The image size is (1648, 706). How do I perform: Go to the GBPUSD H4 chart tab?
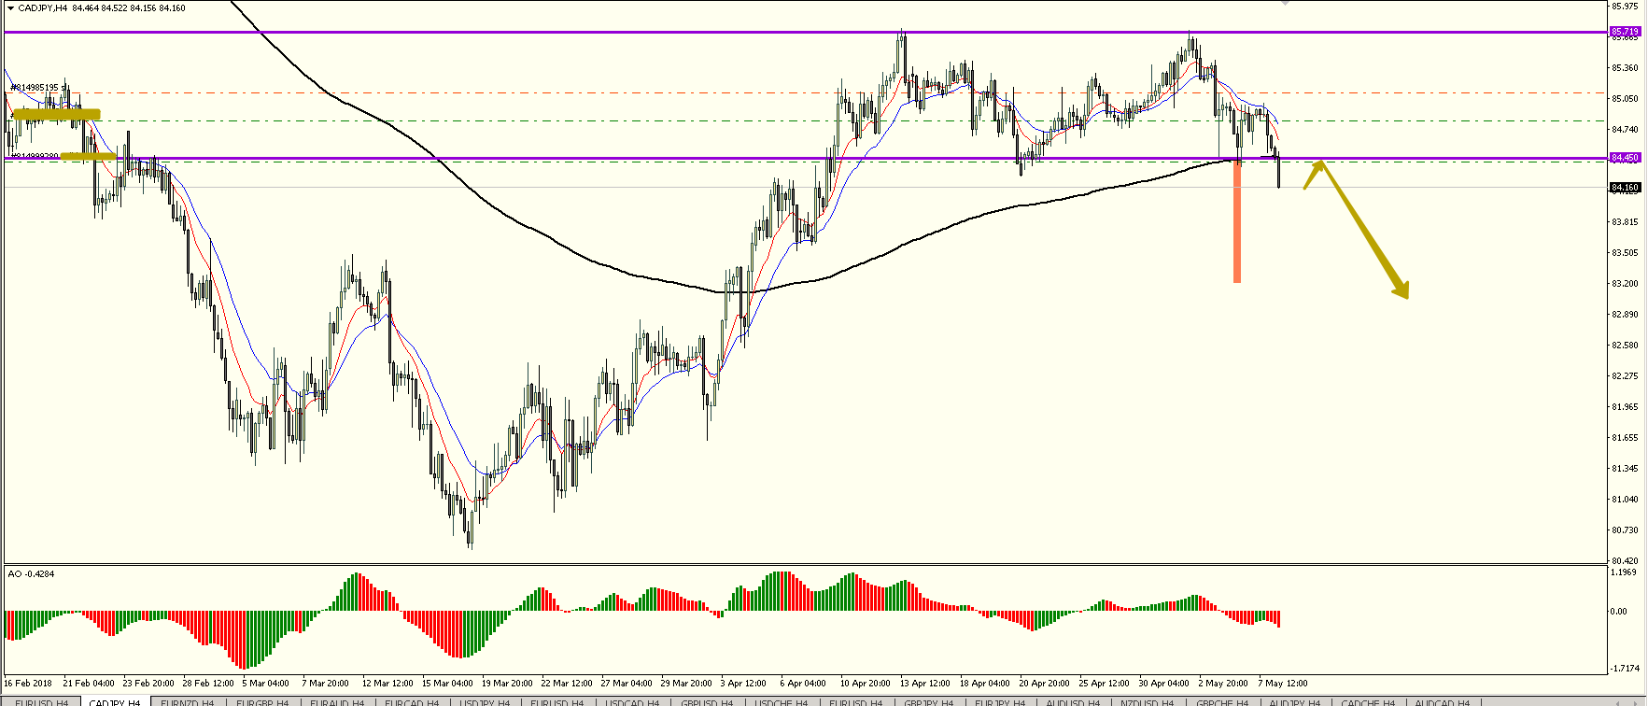(x=707, y=702)
